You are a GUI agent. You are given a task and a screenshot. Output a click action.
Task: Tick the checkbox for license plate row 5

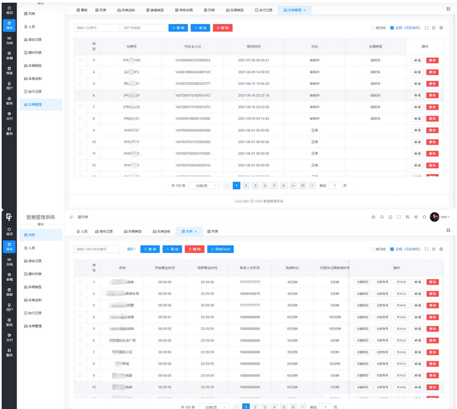(80, 83)
